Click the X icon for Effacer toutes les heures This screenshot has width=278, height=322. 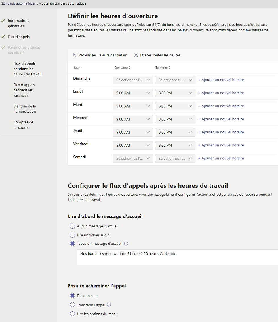[x=136, y=55]
